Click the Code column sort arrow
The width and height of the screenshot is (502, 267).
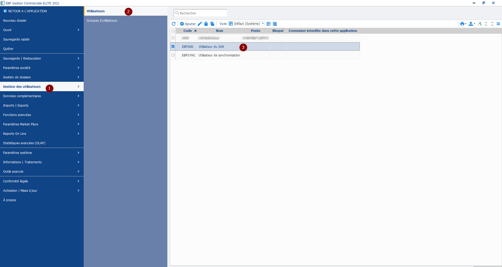pos(195,31)
